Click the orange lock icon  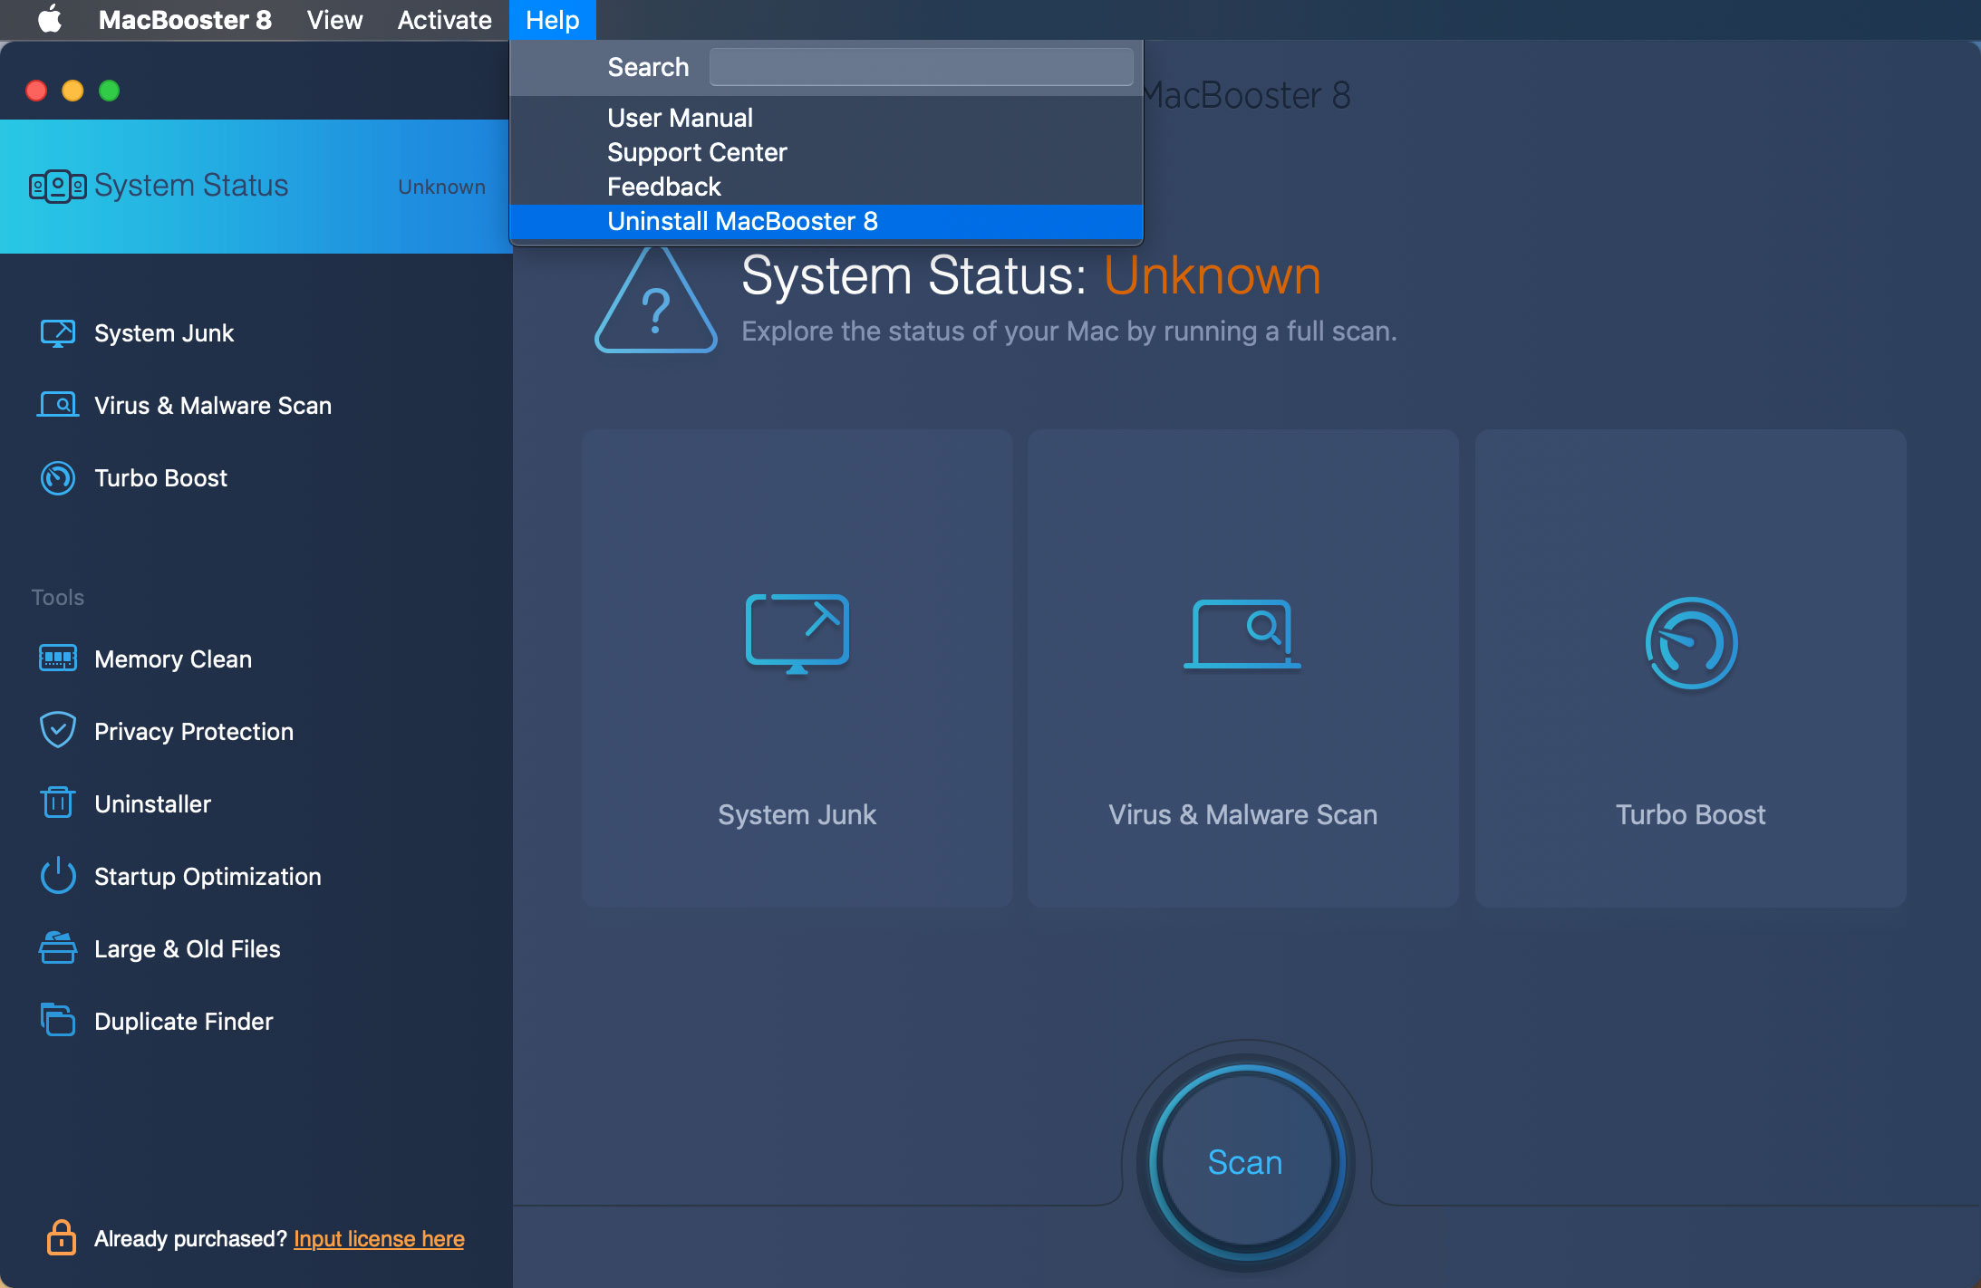tap(62, 1237)
